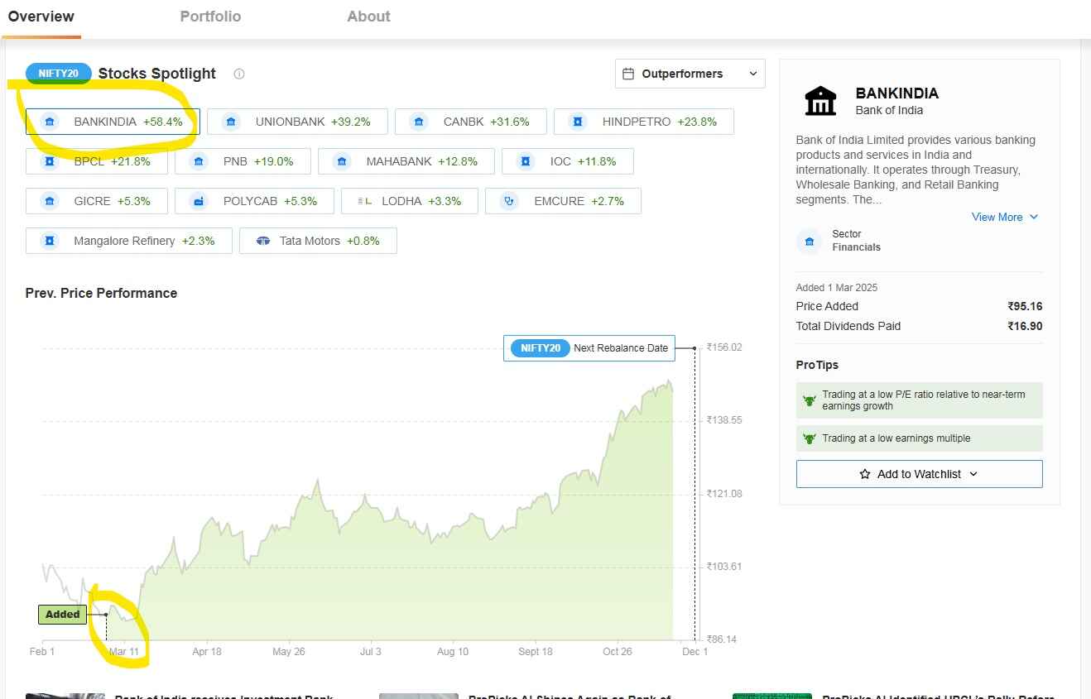Click the LODHA building icon

(363, 200)
